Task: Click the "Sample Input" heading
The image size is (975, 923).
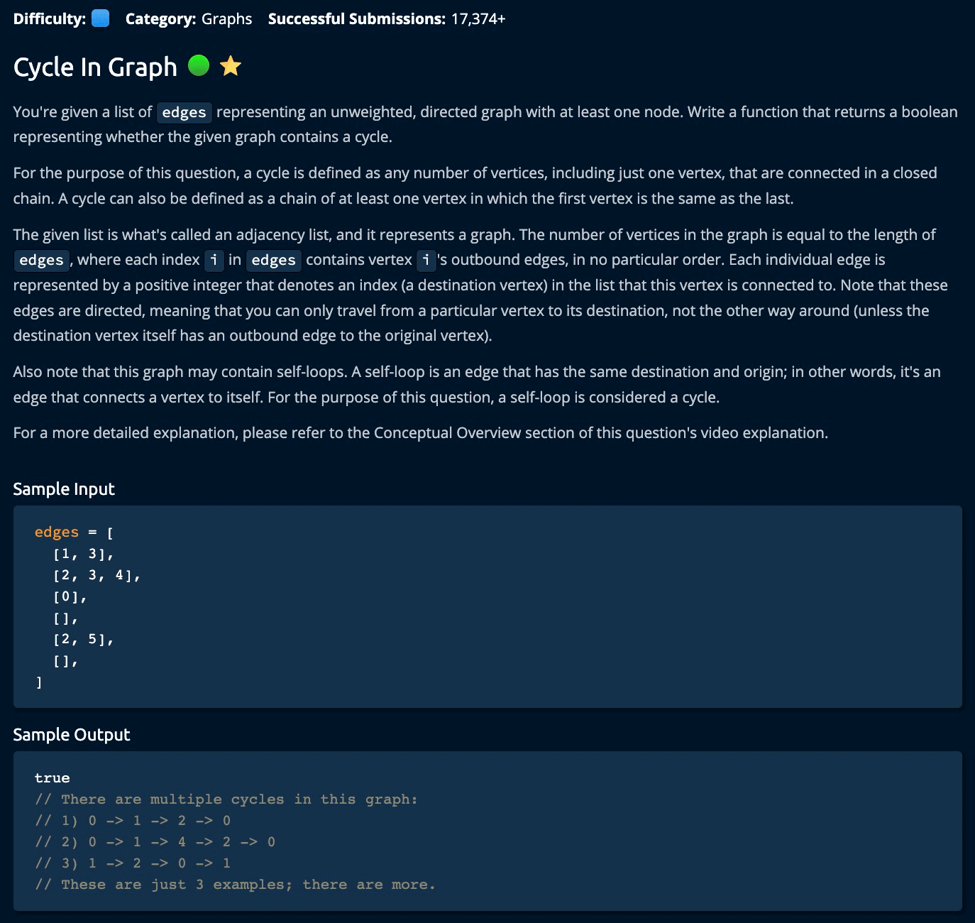Action: 64,489
